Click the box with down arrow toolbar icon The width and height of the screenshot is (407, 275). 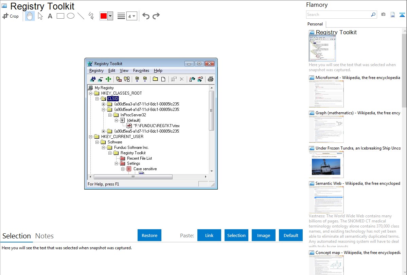[137, 79]
